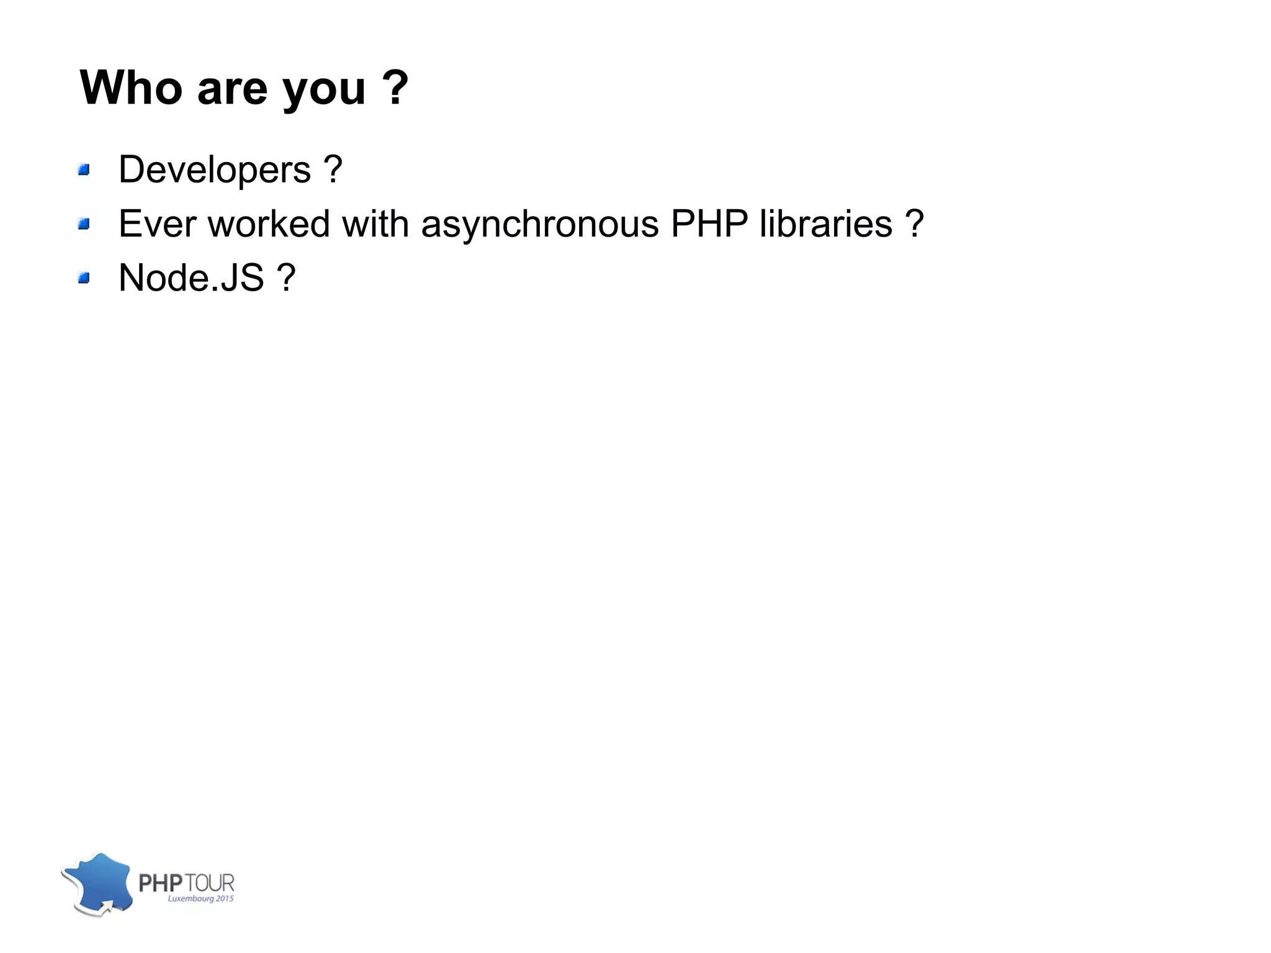The height and width of the screenshot is (953, 1271).
Task: Select the slide title Who are you
Action: tap(244, 88)
